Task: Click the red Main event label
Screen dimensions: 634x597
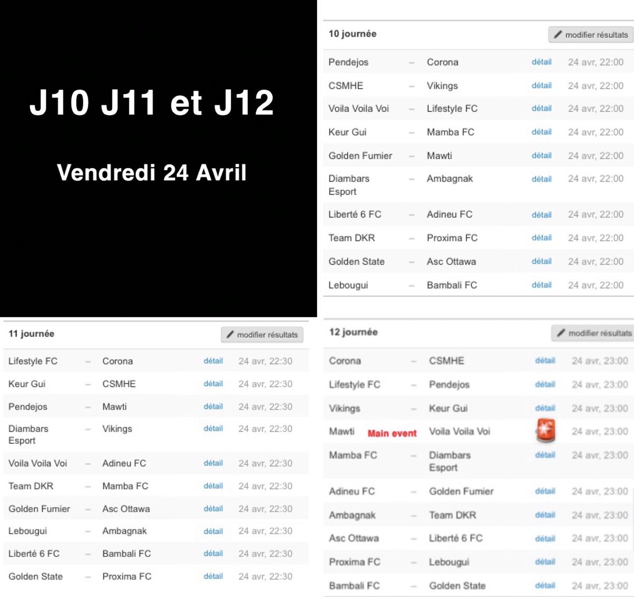Action: 392,433
